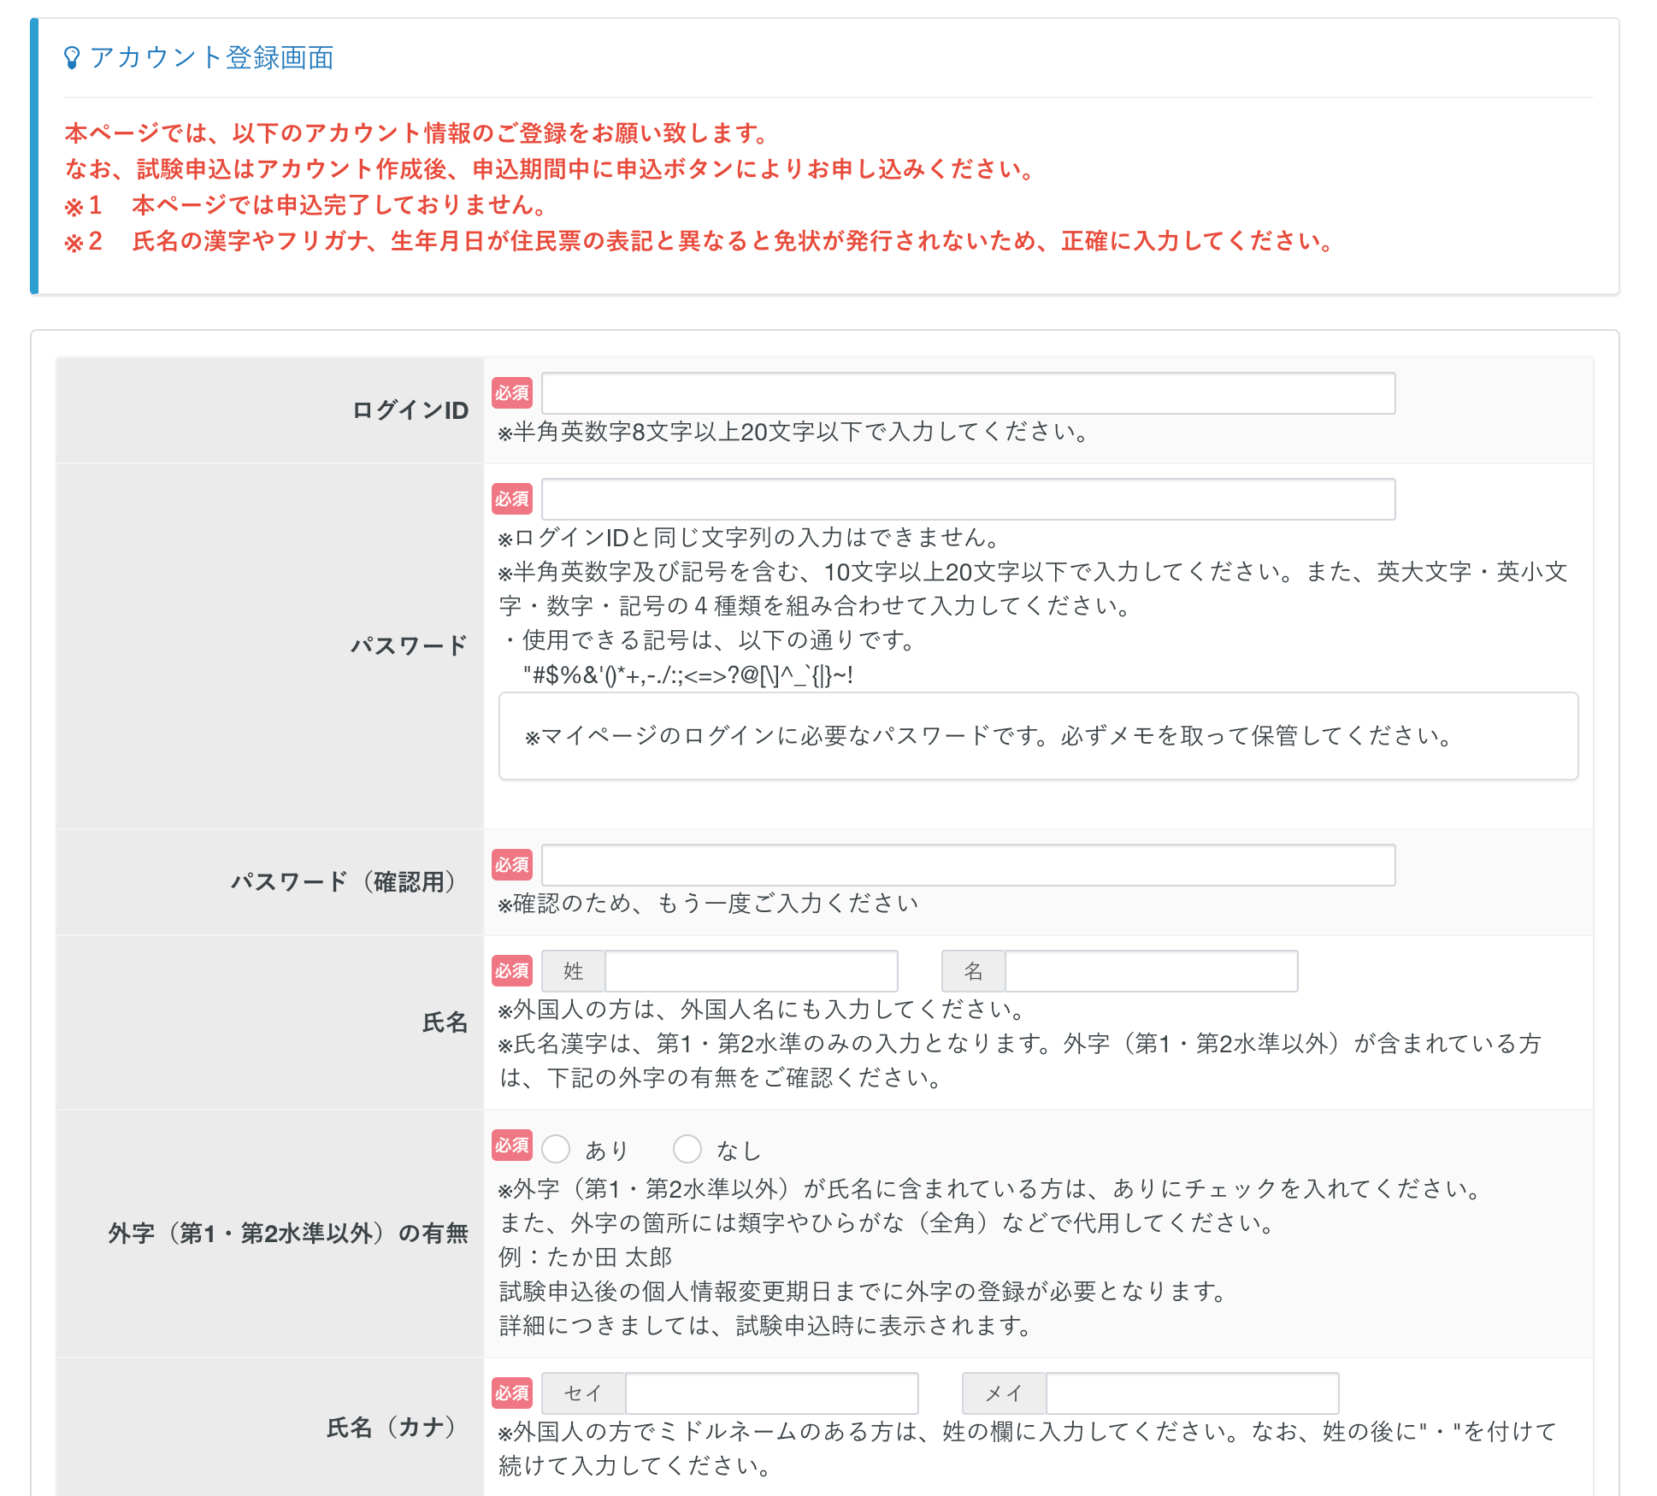Viewport: 1657px width, 1496px height.
Task: Click the パスワード(確認用) input field
Action: tap(968, 865)
